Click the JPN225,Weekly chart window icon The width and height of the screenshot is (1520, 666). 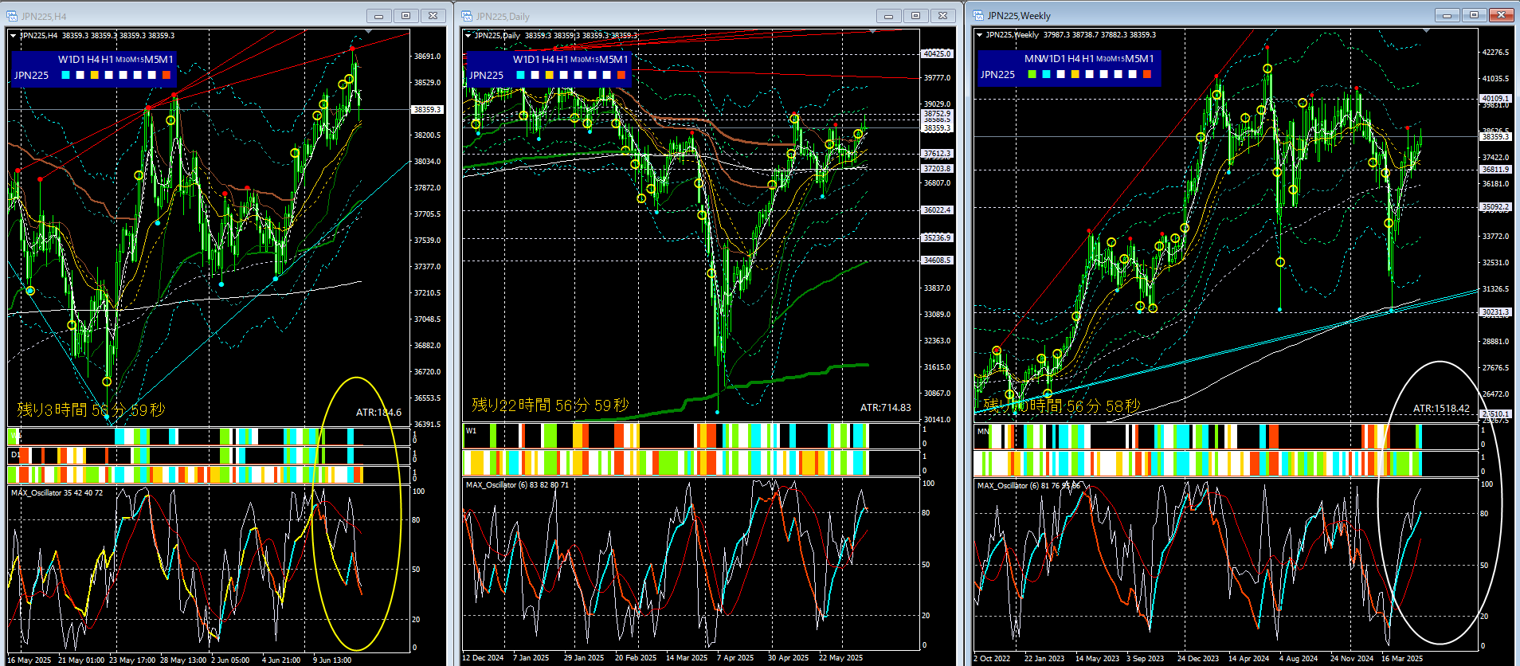(x=978, y=15)
